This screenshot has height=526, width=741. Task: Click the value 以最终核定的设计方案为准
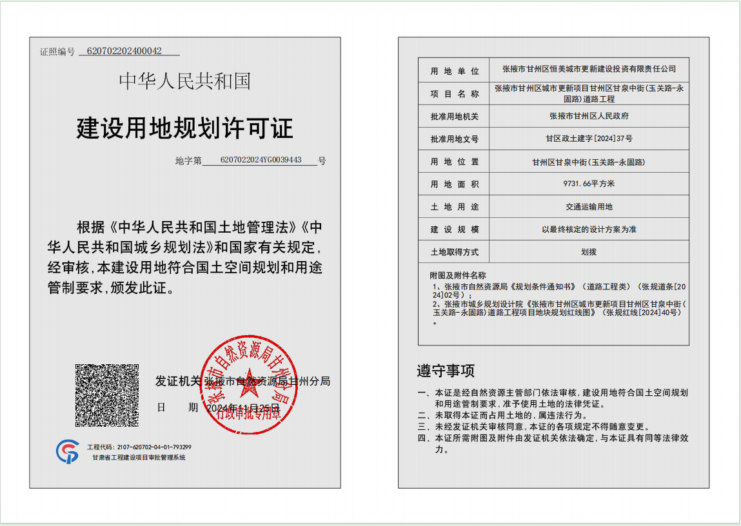pyautogui.click(x=589, y=229)
